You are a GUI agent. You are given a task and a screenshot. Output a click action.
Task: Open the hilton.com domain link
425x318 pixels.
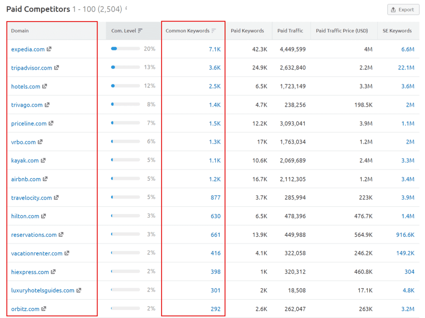point(25,216)
